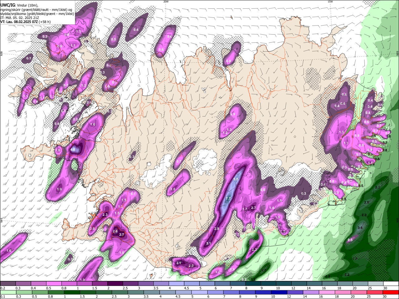This screenshot has width=399, height=299.
Task: Select the lower scale light purple swatch between 14 and 16
Action: click(x=311, y=292)
